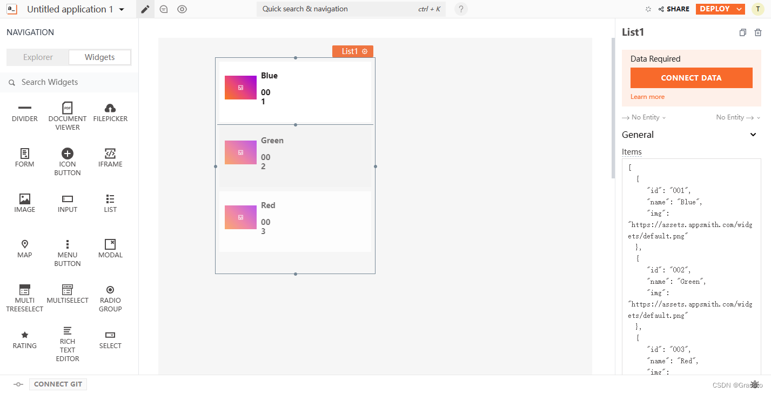Click inside the Items JSON editor
The width and height of the screenshot is (771, 393).
click(x=691, y=267)
